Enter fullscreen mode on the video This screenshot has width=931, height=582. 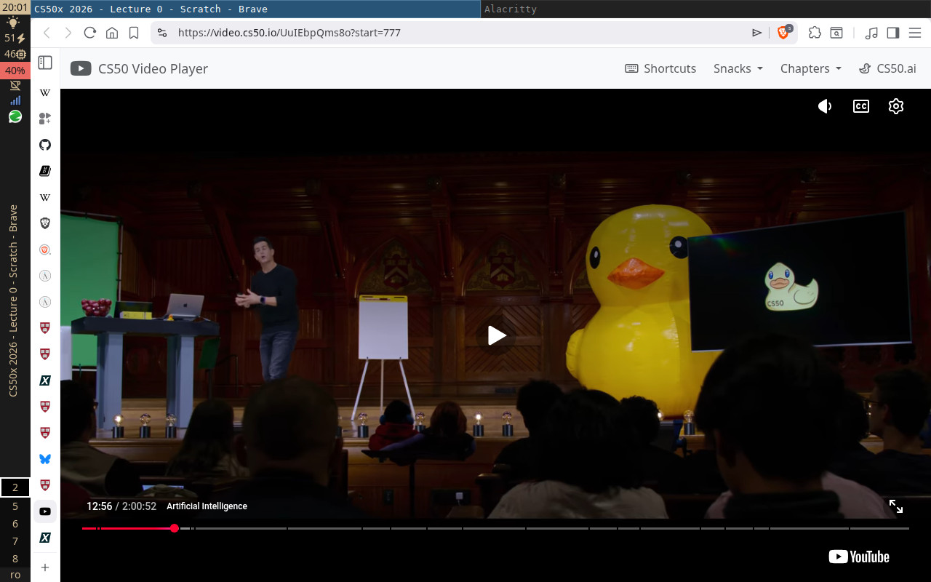tap(896, 506)
